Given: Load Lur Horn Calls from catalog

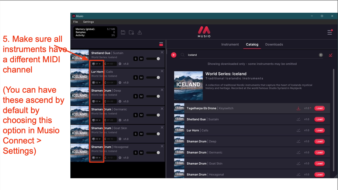Looking at the screenshot, I should [x=319, y=130].
